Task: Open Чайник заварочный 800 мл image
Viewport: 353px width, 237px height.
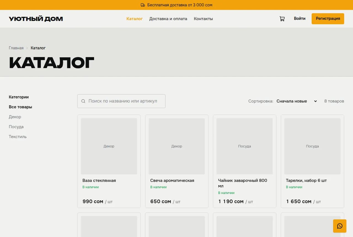Action: pos(245,146)
